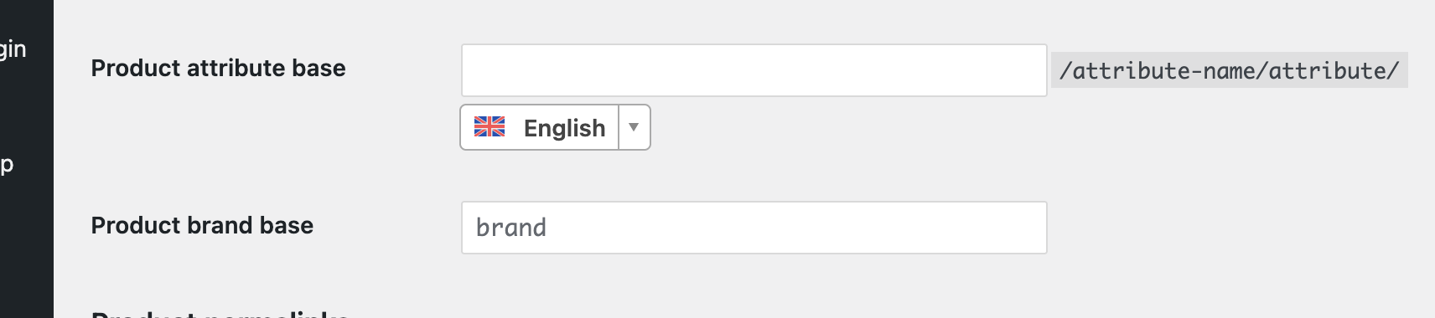Select the English text in the language switcher
1435x318 pixels.
coord(564,128)
